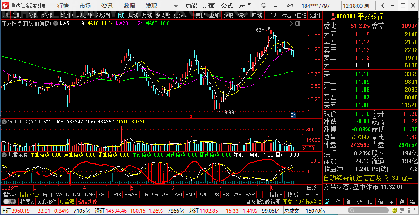Open F10 company info button
Image resolution: width=419 pixels, height=215 pixels.
(272, 15)
